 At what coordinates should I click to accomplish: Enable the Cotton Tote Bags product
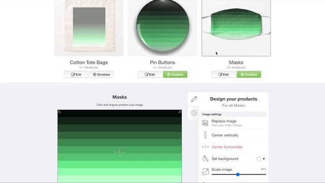[x=102, y=75]
